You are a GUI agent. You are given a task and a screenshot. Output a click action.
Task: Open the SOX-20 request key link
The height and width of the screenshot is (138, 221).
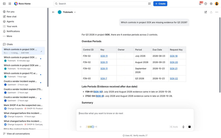click(x=174, y=62)
